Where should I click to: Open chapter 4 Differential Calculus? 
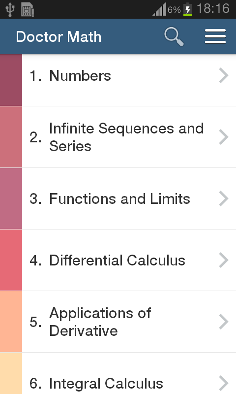point(129,260)
